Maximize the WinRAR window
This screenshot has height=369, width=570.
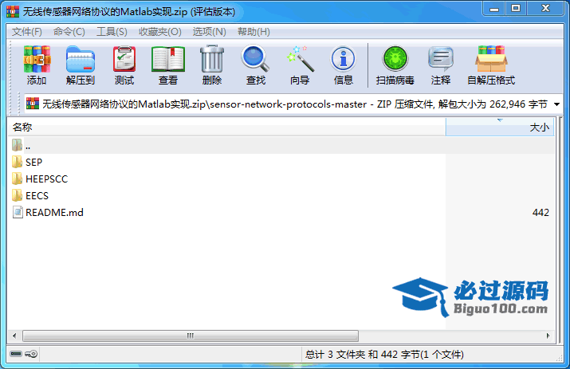pyautogui.click(x=516, y=9)
